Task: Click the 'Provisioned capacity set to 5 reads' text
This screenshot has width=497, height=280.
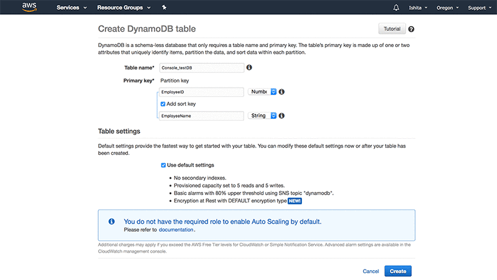Action: coord(229,185)
